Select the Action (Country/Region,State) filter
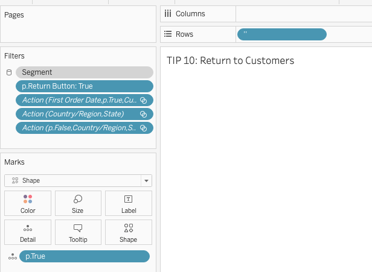This screenshot has height=272, width=372. (79, 114)
